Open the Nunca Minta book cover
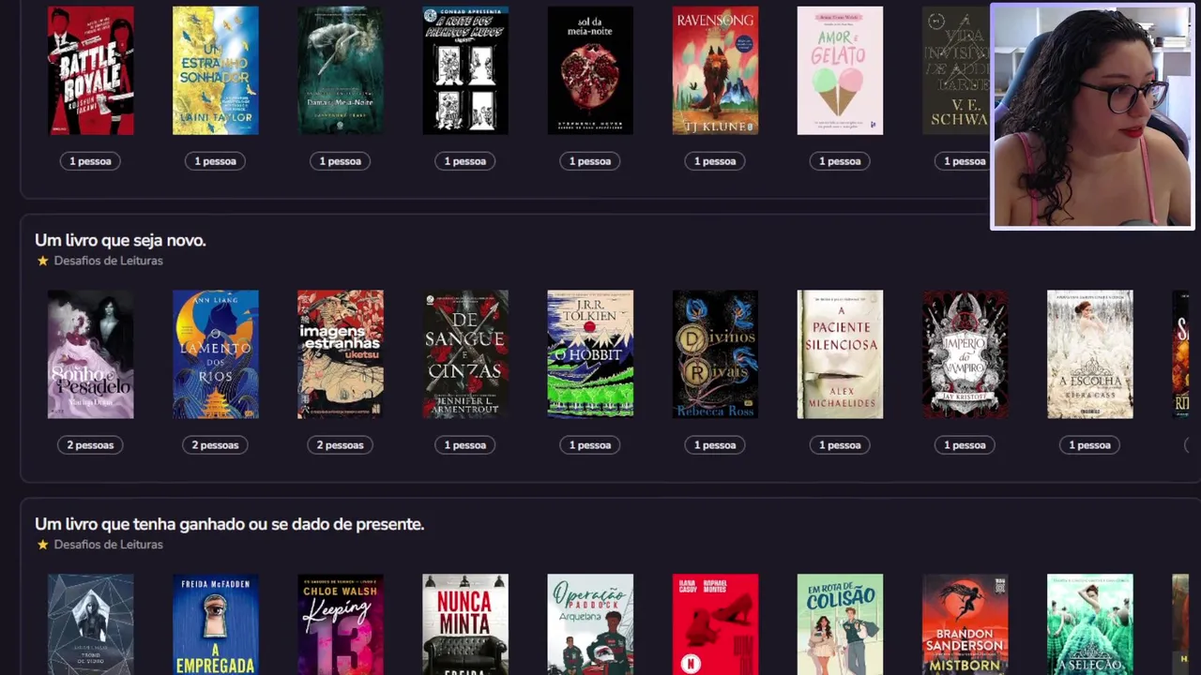This screenshot has width=1201, height=675. coord(464,624)
